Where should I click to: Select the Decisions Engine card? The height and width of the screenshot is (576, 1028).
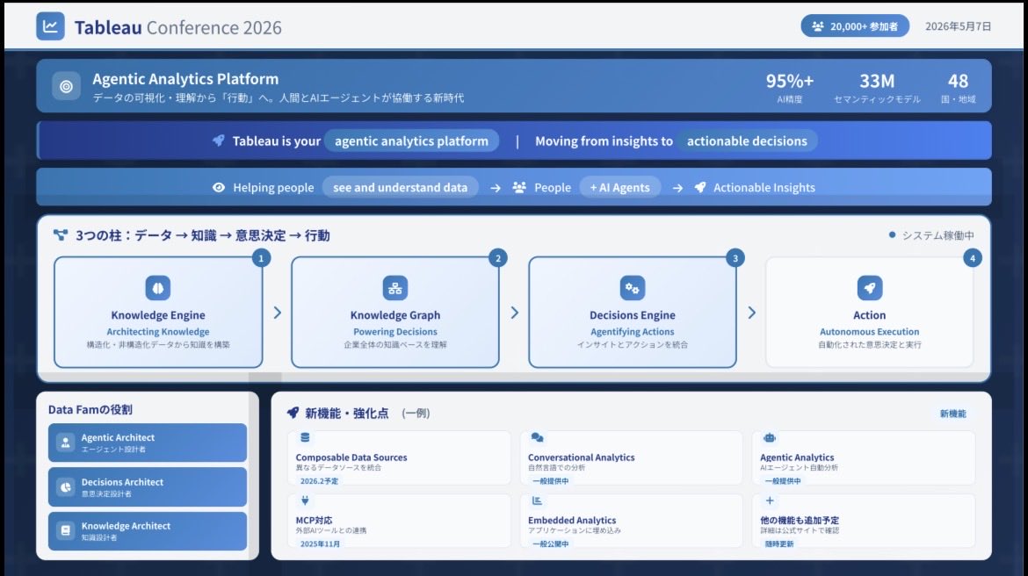pos(633,312)
